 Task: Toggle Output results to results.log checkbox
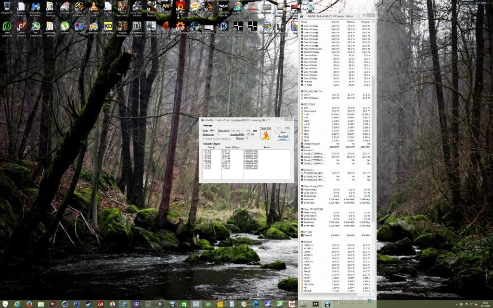205,139
